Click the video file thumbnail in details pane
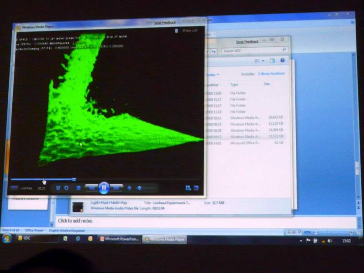The width and height of the screenshot is (364, 273). click(x=78, y=207)
